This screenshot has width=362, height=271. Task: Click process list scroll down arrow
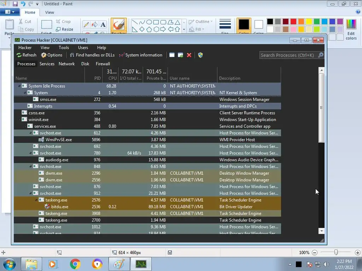tap(321, 231)
